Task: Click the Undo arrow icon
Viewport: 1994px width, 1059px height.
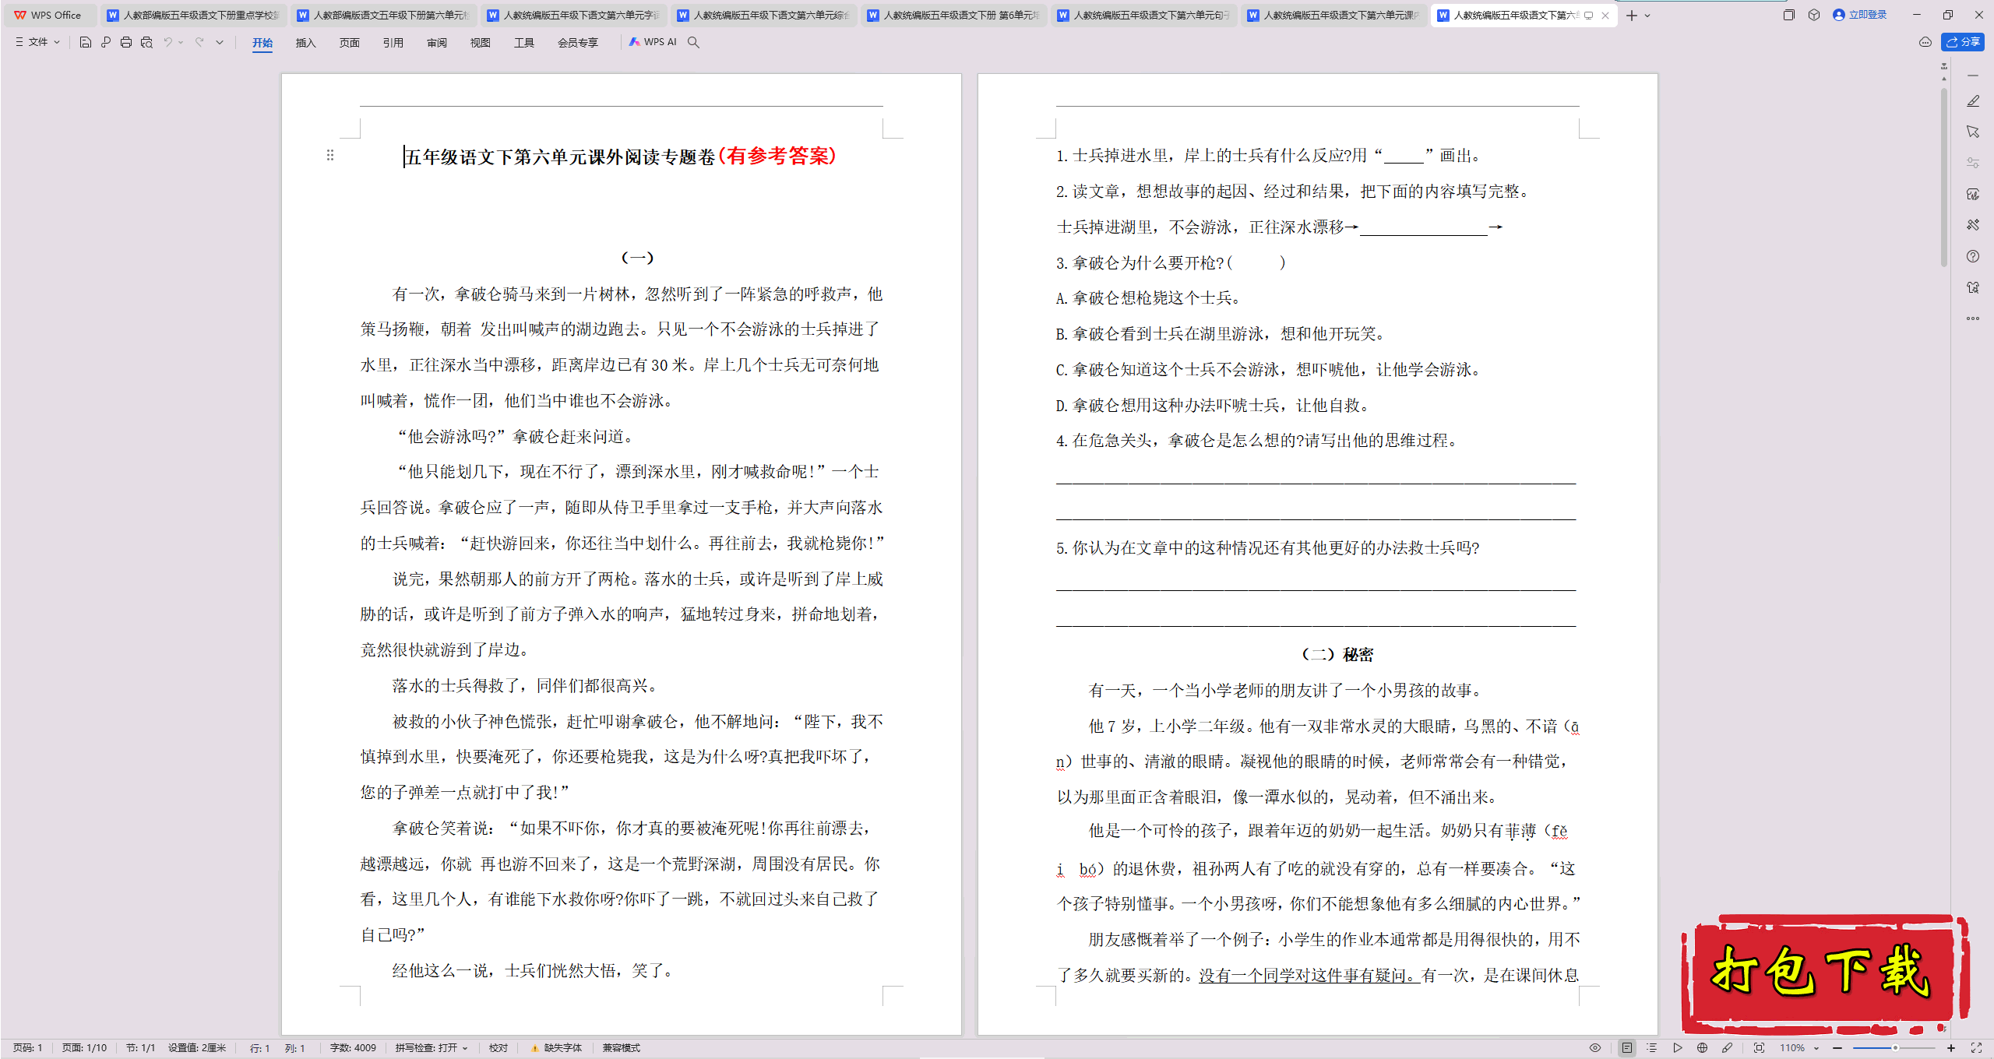Action: pos(167,42)
